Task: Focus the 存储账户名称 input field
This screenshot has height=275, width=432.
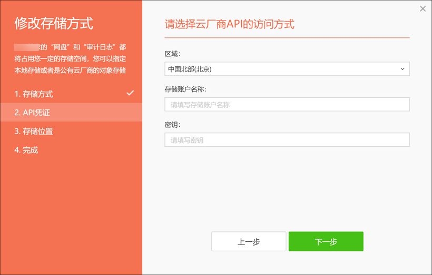Action: point(287,105)
